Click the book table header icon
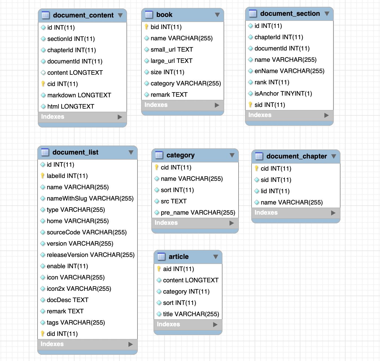 [149, 15]
